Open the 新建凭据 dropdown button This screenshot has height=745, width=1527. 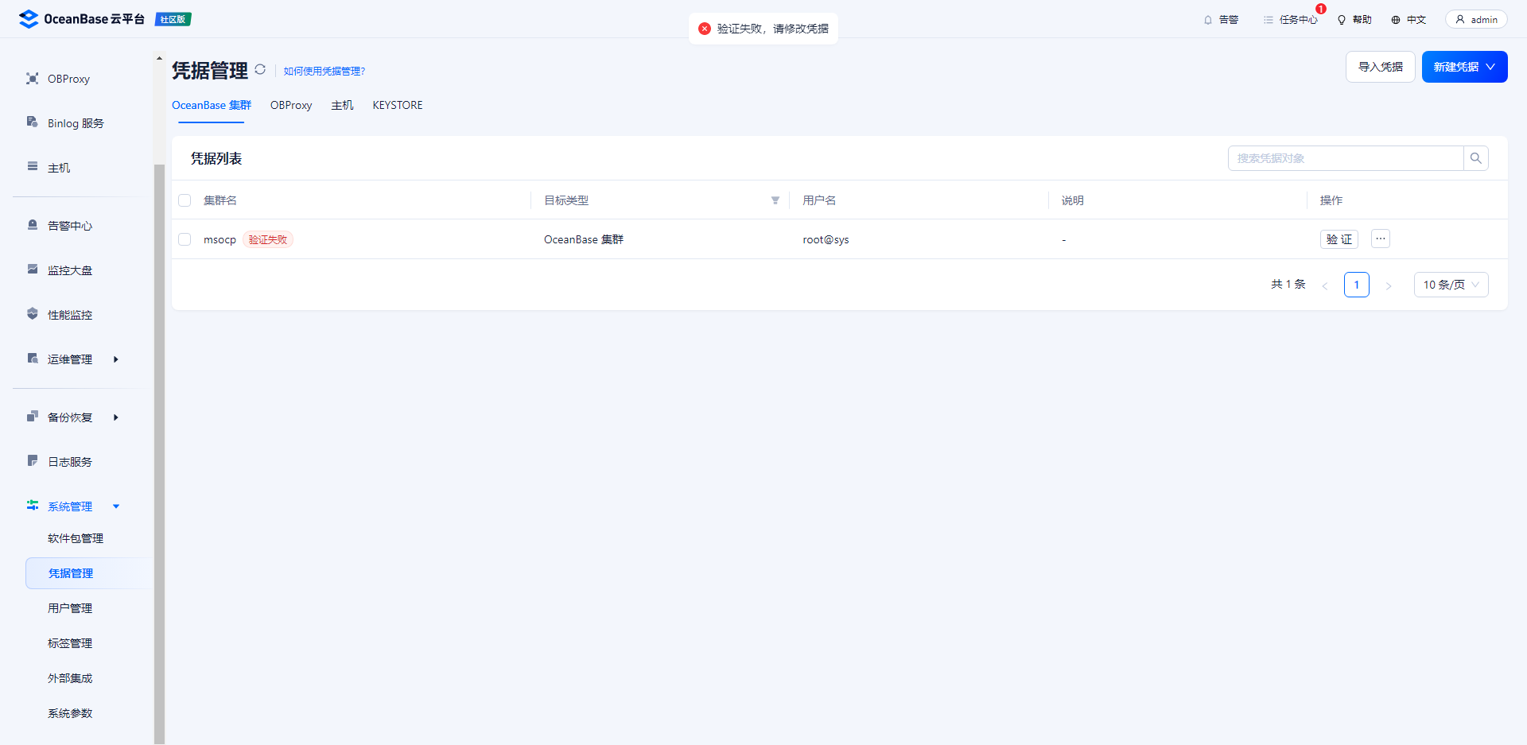(x=1463, y=67)
